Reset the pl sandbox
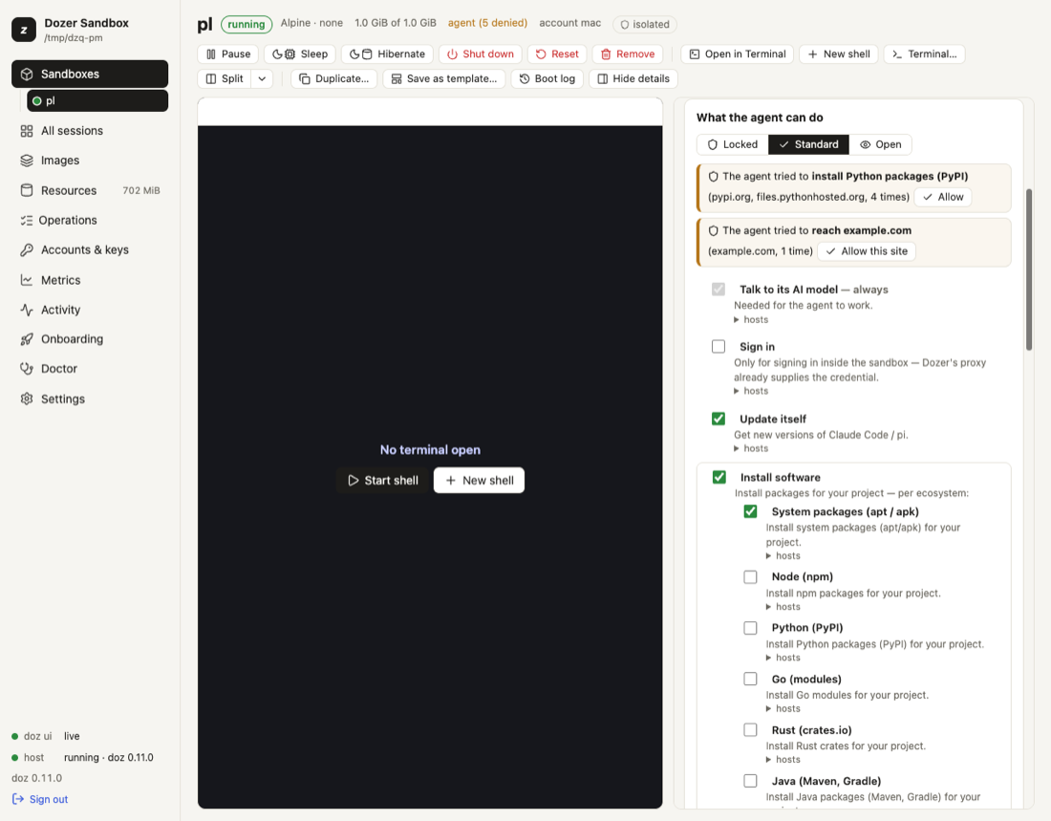Image resolution: width=1051 pixels, height=821 pixels. 557,54
